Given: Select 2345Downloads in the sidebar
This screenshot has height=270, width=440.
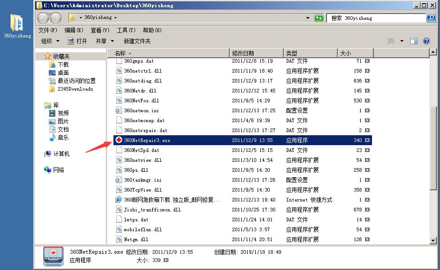Looking at the screenshot, I should point(75,89).
